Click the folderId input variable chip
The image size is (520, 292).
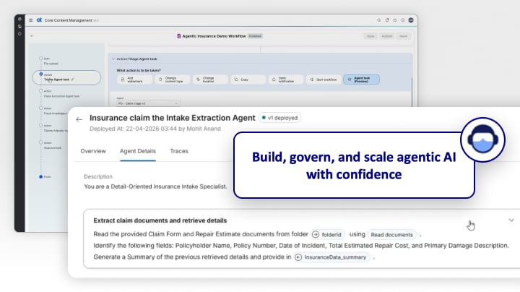pos(328,235)
